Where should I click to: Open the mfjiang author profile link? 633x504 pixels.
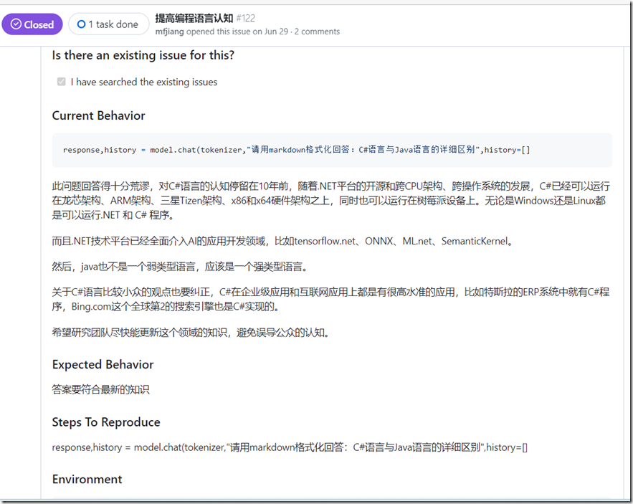pyautogui.click(x=170, y=32)
